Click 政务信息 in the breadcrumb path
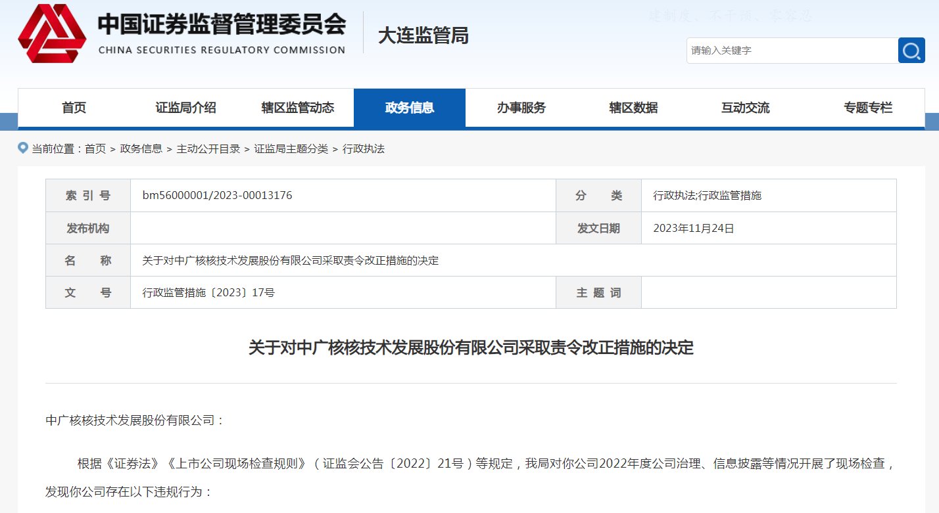The width and height of the screenshot is (939, 513). (141, 149)
